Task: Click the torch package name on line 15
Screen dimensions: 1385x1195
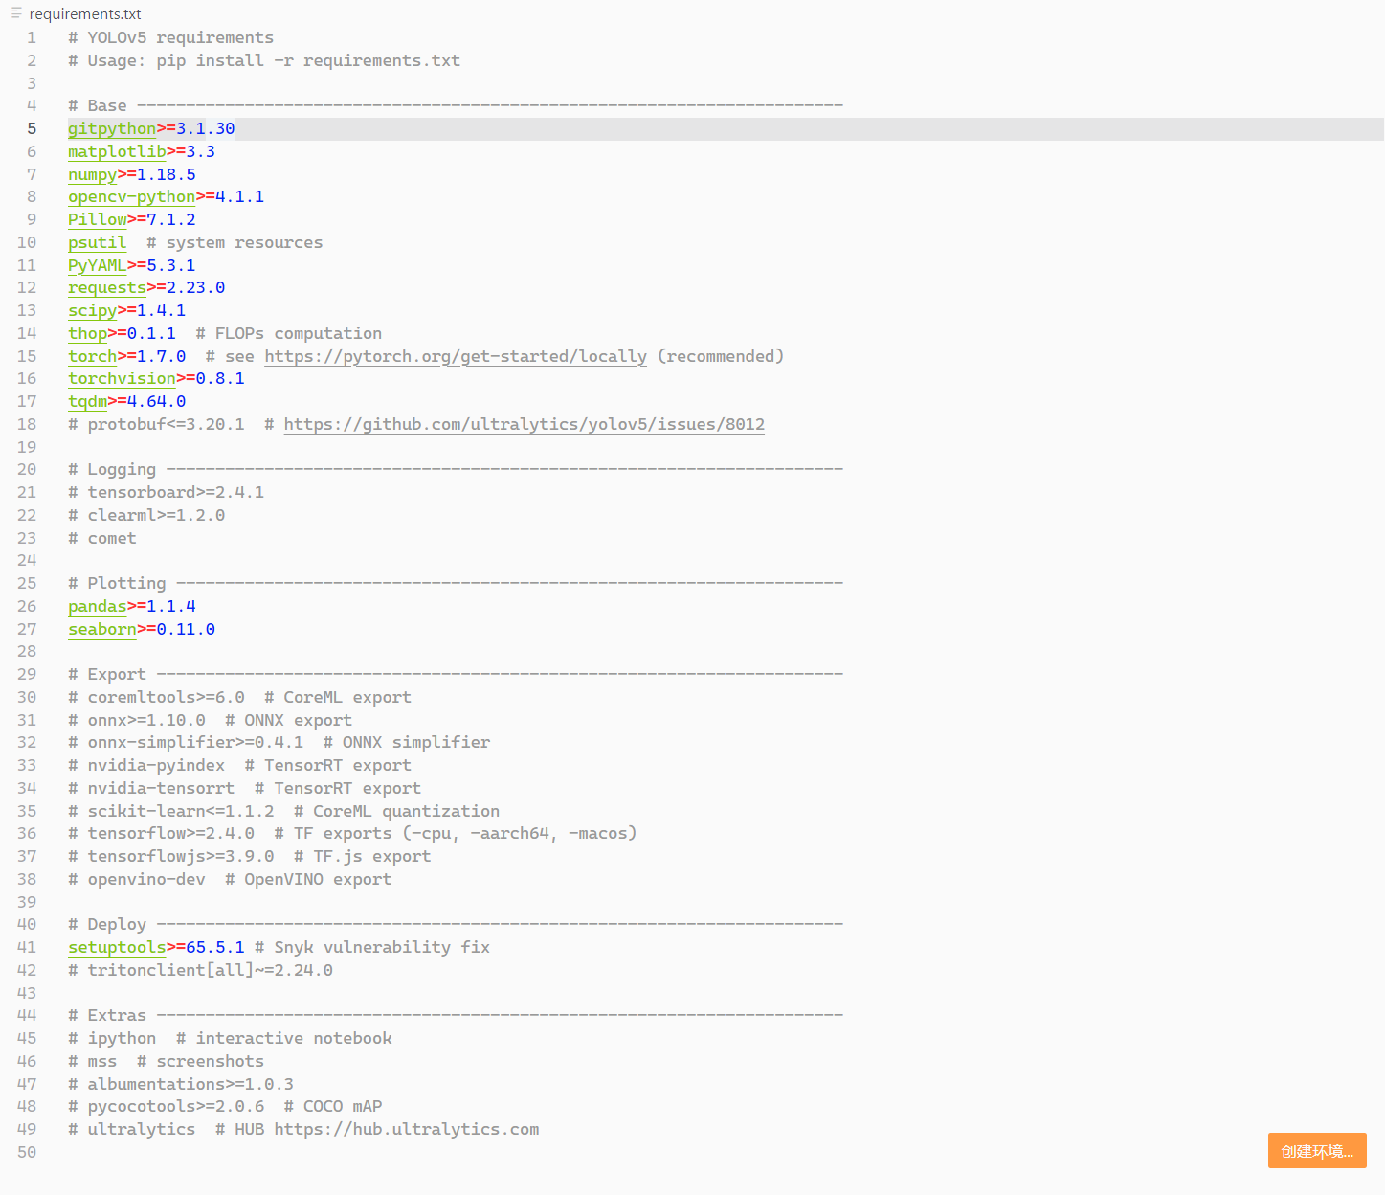Action: [92, 356]
